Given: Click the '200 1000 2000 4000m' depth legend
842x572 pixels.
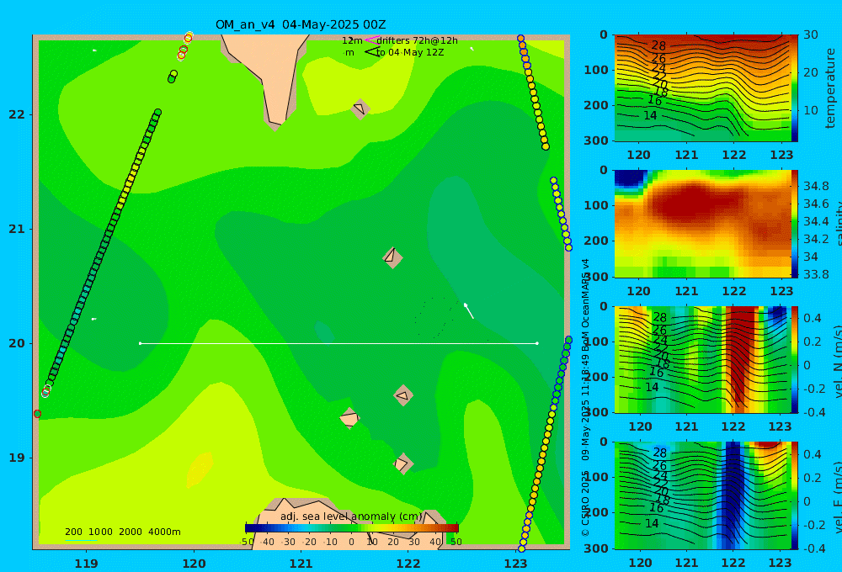Looking at the screenshot, I should point(122,532).
